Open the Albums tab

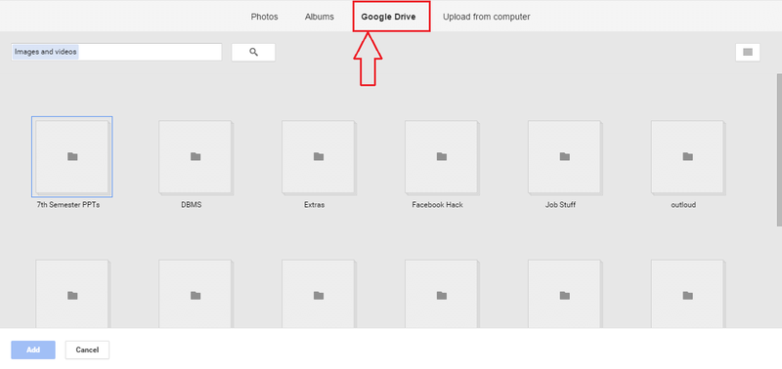point(320,17)
